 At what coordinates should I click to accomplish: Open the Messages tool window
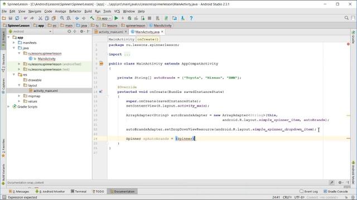pyautogui.click(x=19, y=192)
